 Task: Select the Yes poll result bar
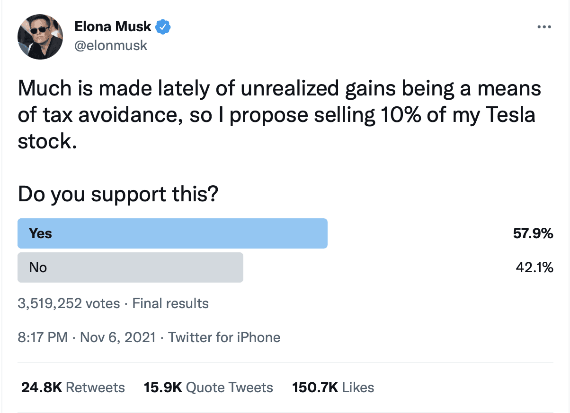172,233
